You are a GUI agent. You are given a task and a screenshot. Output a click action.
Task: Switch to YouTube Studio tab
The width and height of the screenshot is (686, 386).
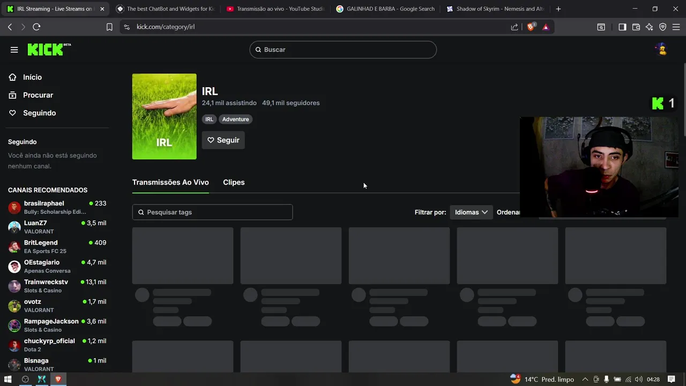pyautogui.click(x=275, y=9)
